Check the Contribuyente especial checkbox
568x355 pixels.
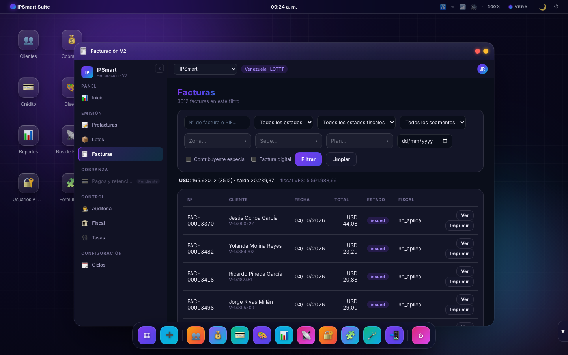[x=189, y=159]
